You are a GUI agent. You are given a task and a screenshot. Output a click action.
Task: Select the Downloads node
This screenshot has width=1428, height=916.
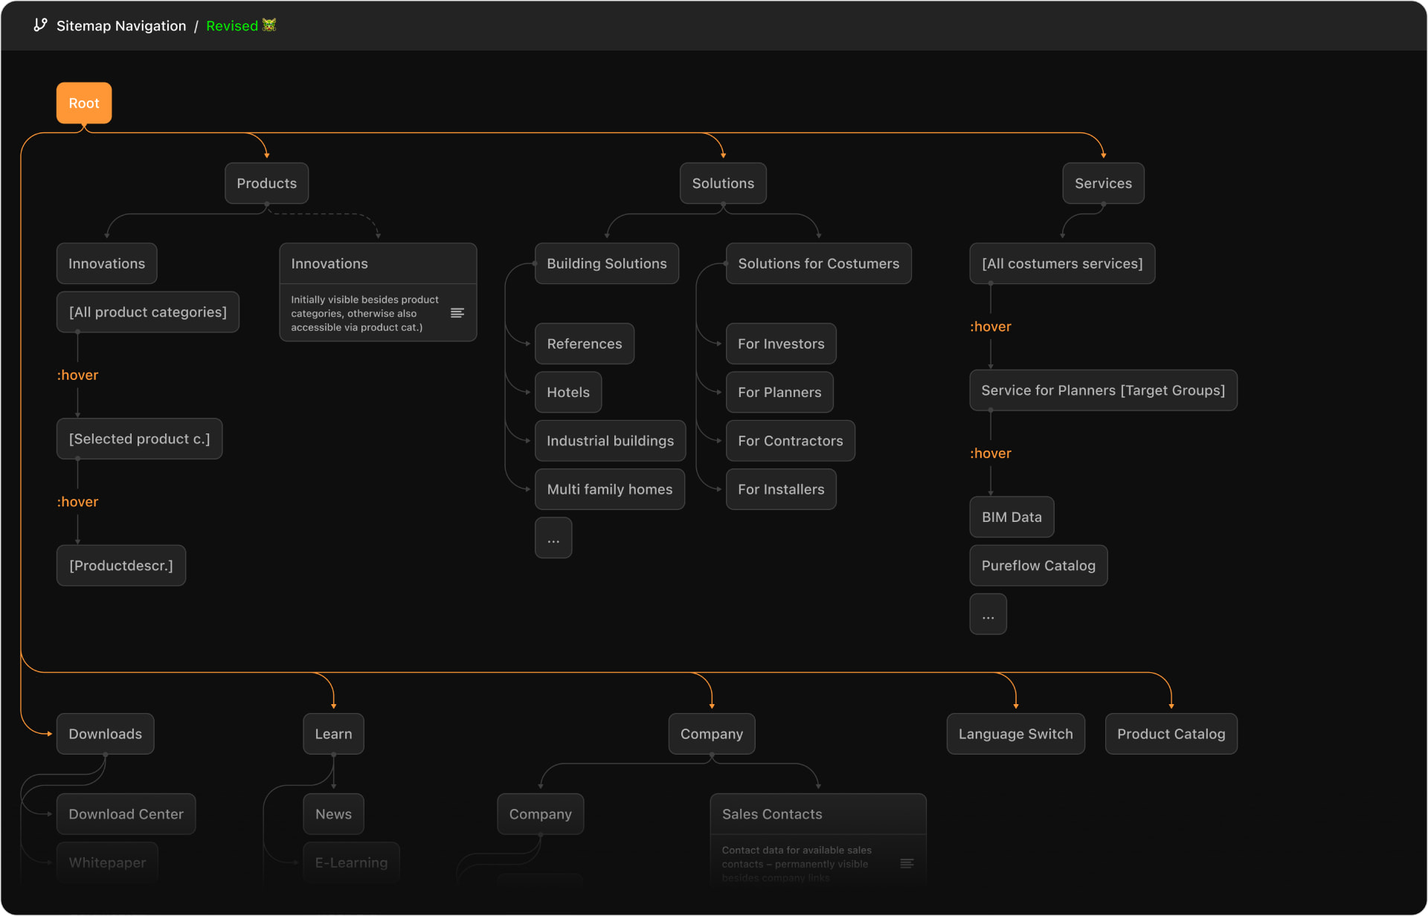tap(106, 735)
